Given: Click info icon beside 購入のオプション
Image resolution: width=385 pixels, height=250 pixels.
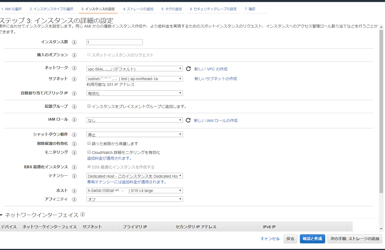Looking at the screenshot, I should pyautogui.click(x=74, y=55).
